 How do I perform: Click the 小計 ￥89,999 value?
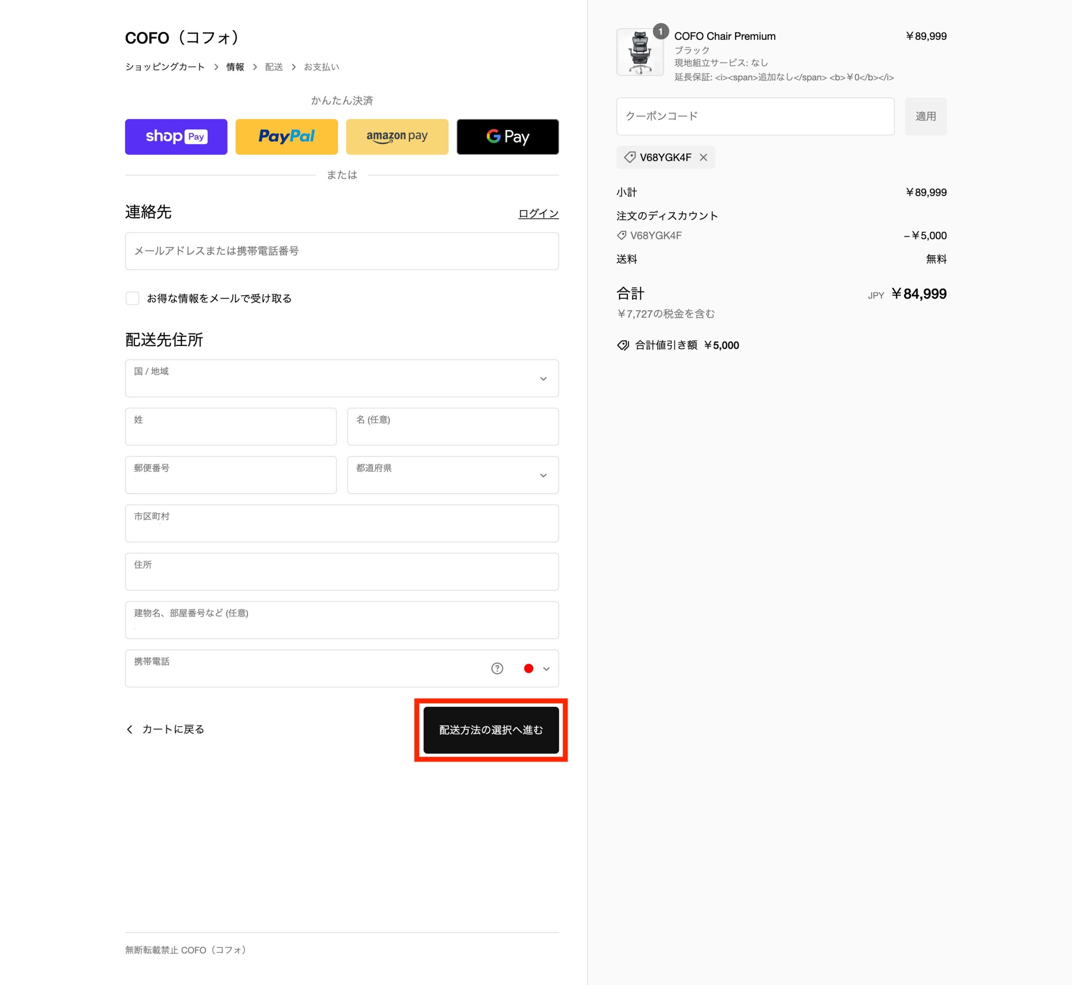point(926,192)
